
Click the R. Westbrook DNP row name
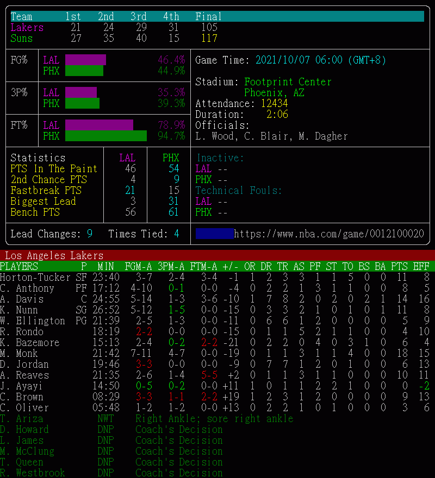tap(33, 473)
